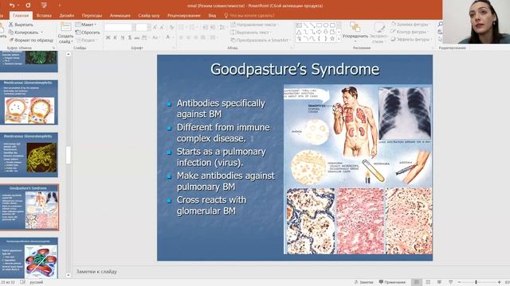The width and height of the screenshot is (510, 286).
Task: Click Comments (Примечания) in status bar
Action: (392, 282)
